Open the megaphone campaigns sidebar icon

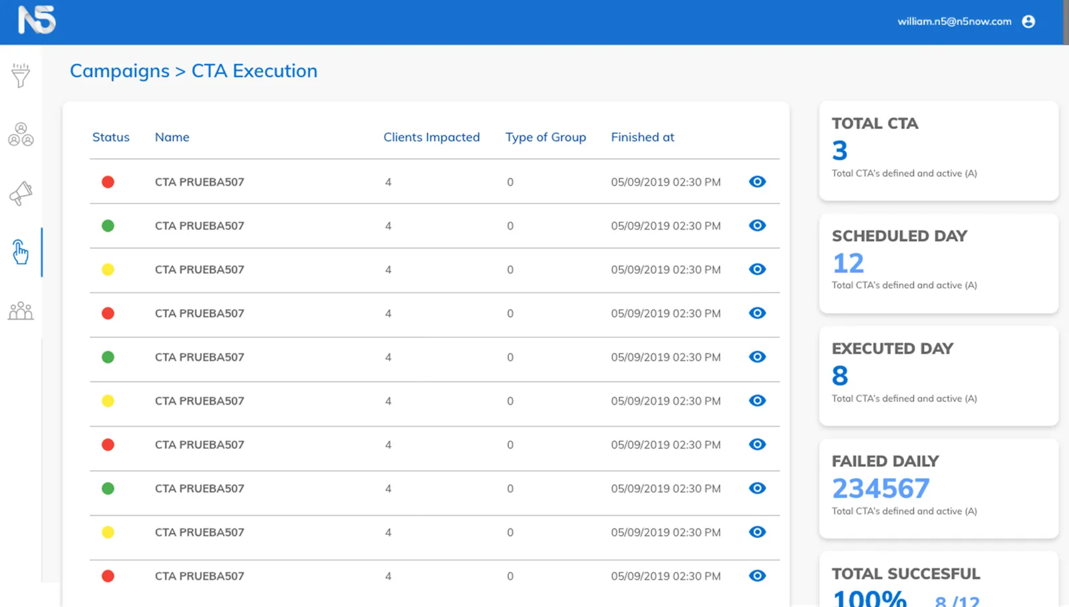[x=21, y=193]
